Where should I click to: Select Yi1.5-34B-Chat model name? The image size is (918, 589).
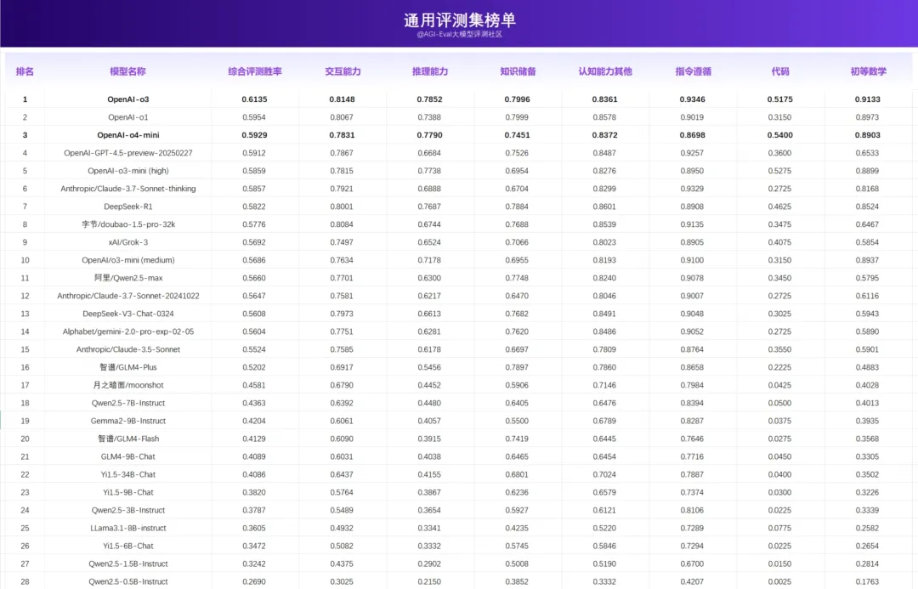coord(128,474)
